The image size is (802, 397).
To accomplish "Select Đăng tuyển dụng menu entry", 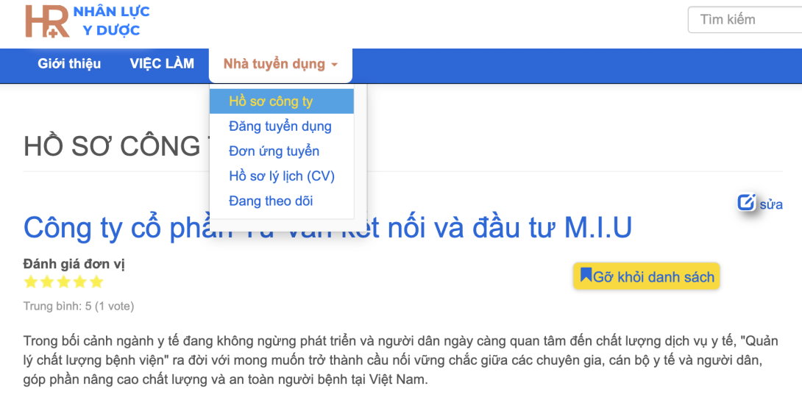I will [x=280, y=126].
